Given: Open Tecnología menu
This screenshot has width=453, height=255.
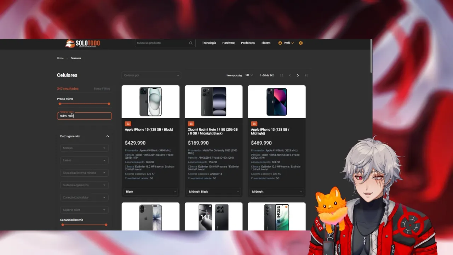Looking at the screenshot, I should [209, 43].
